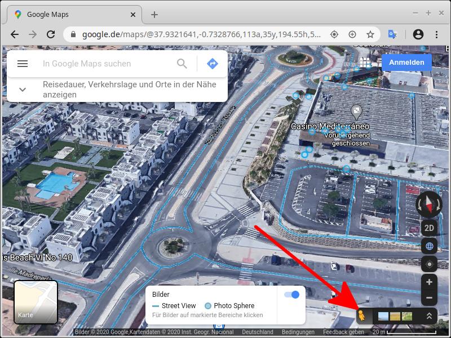Click the Feedback geben link
The width and height of the screenshot is (451, 338).
[x=343, y=332]
